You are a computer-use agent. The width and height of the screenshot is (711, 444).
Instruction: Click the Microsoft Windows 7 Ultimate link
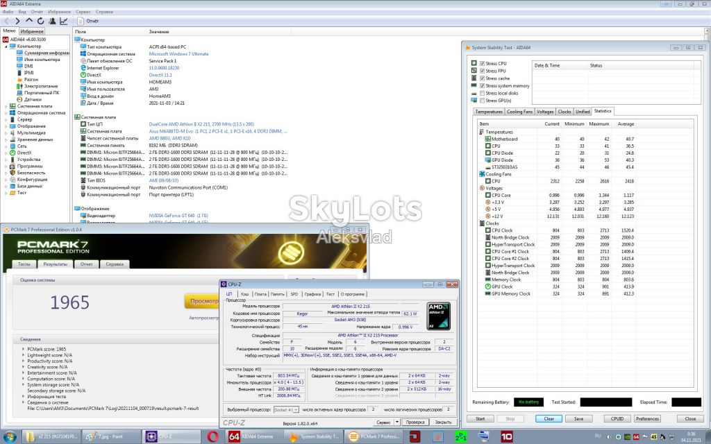click(x=178, y=54)
